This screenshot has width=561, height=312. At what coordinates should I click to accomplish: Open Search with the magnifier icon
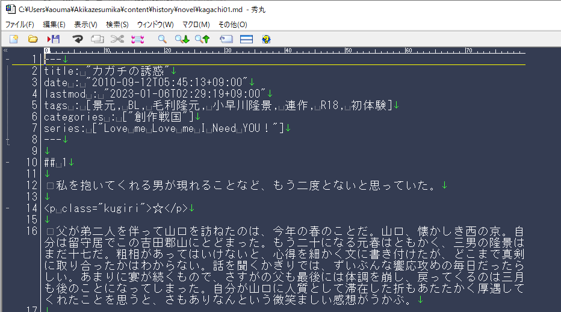pyautogui.click(x=162, y=39)
